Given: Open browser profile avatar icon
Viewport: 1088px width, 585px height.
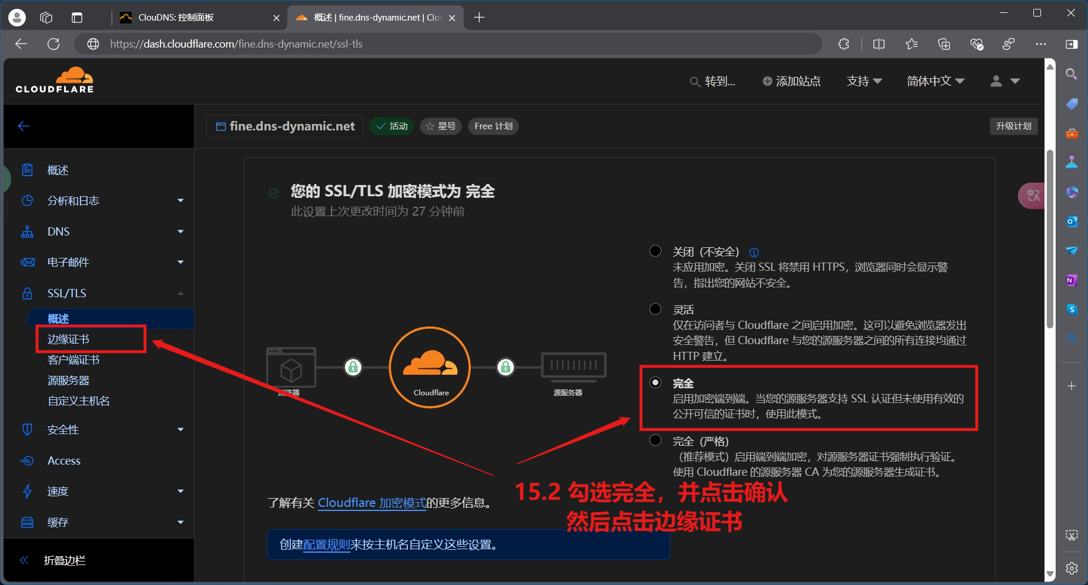Looking at the screenshot, I should coord(17,18).
